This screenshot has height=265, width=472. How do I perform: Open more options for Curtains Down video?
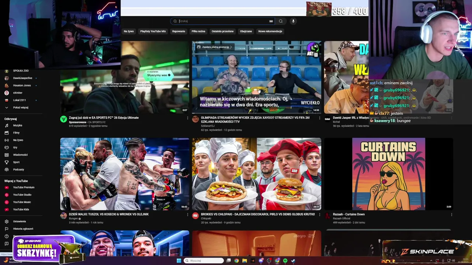pyautogui.click(x=451, y=214)
